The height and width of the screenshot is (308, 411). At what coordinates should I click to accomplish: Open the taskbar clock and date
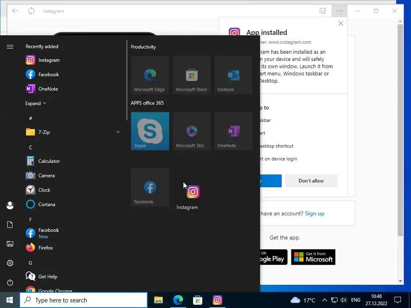tap(376, 300)
